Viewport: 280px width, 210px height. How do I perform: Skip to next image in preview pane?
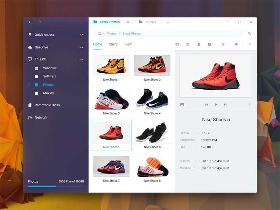(x=225, y=104)
